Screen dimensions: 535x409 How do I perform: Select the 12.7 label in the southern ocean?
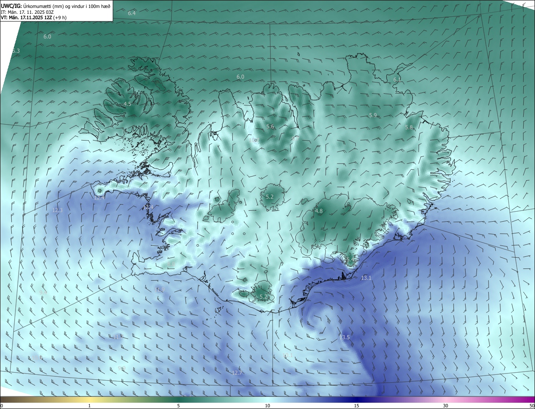[237, 373]
